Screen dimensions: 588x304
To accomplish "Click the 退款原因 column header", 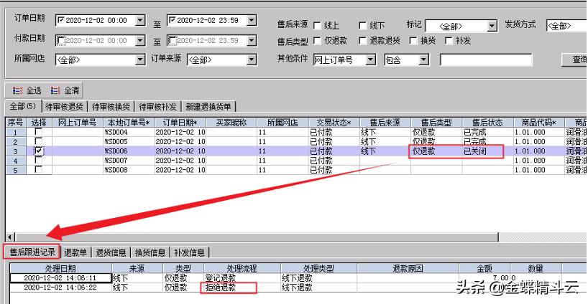I will click(408, 268).
